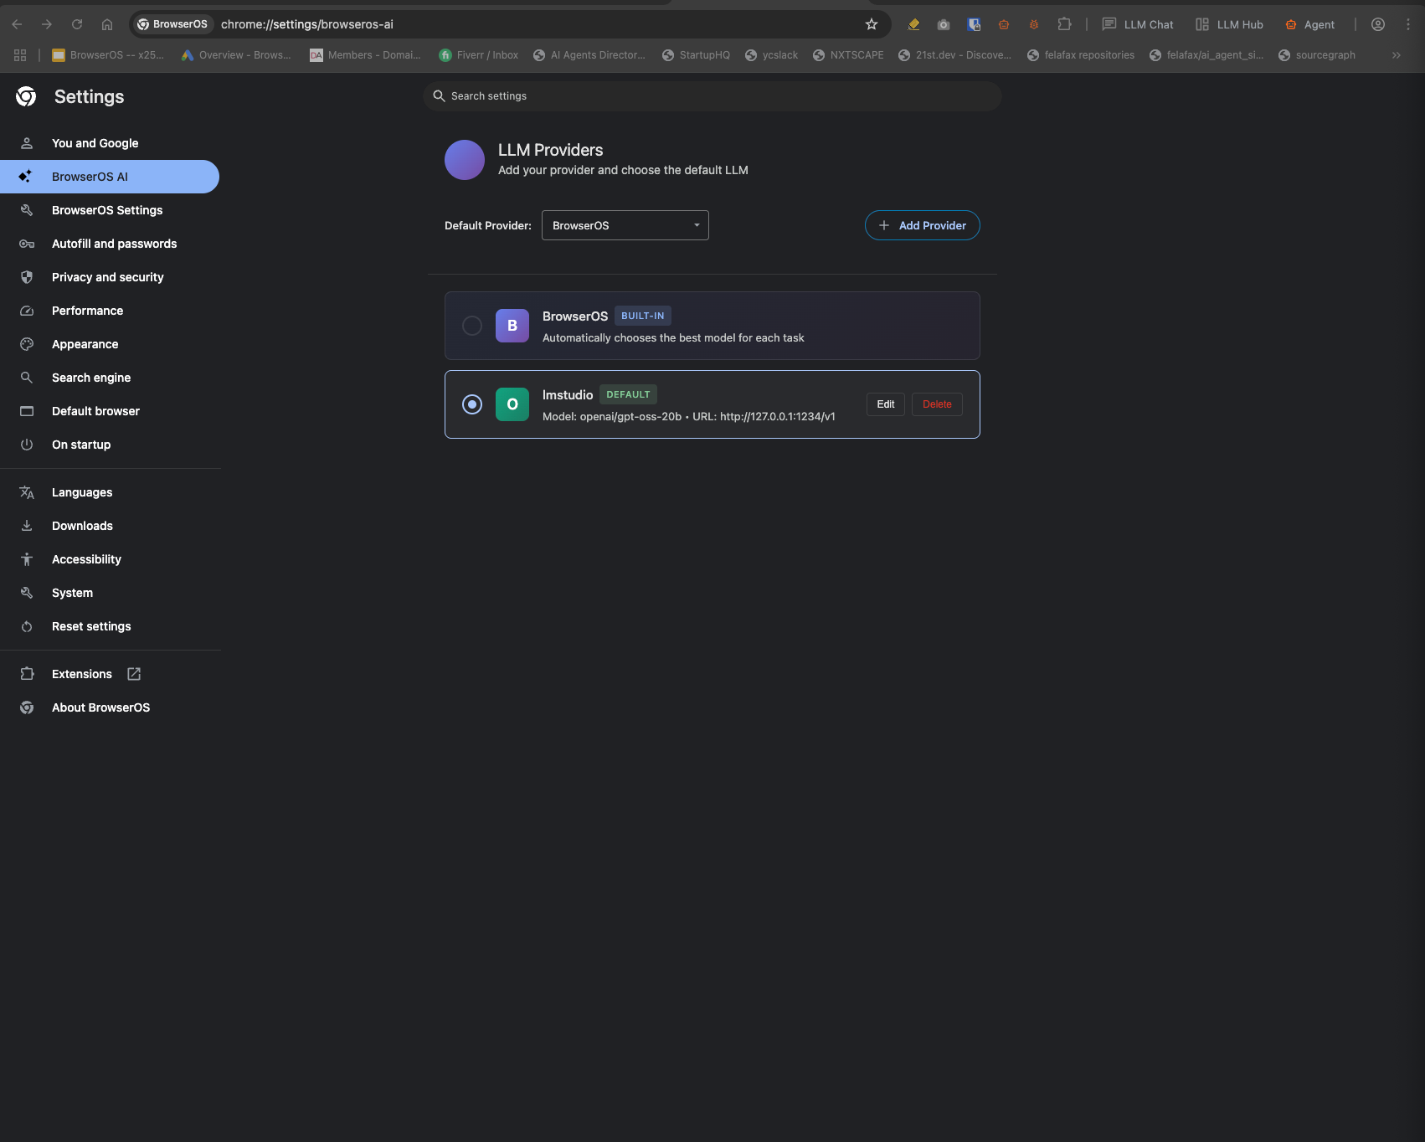Open the Appearance settings section
The image size is (1425, 1142).
(x=85, y=344)
